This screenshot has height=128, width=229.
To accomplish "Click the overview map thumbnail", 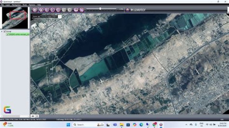I will (x=15, y=17).
